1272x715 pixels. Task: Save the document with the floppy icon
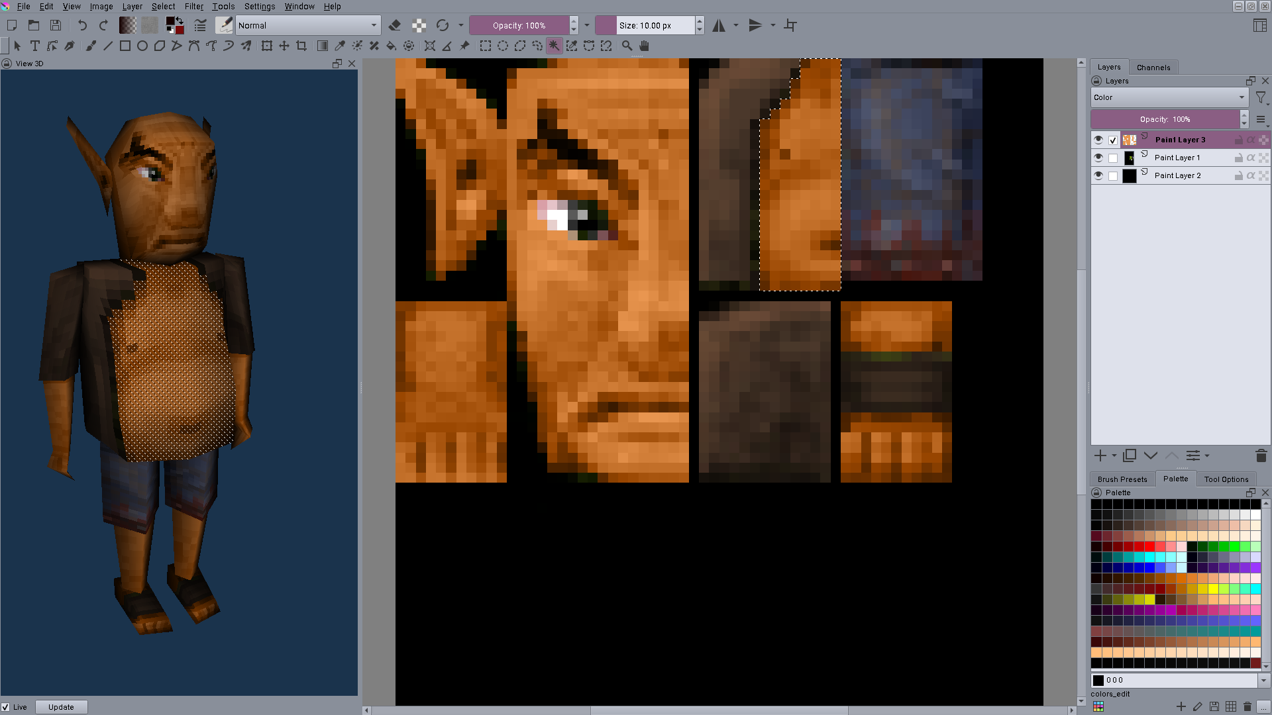[56, 26]
